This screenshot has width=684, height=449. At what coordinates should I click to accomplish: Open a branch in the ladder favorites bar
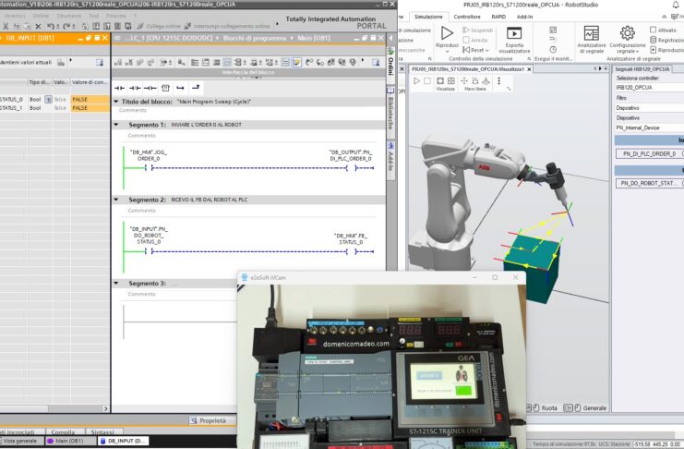pyautogui.click(x=180, y=88)
